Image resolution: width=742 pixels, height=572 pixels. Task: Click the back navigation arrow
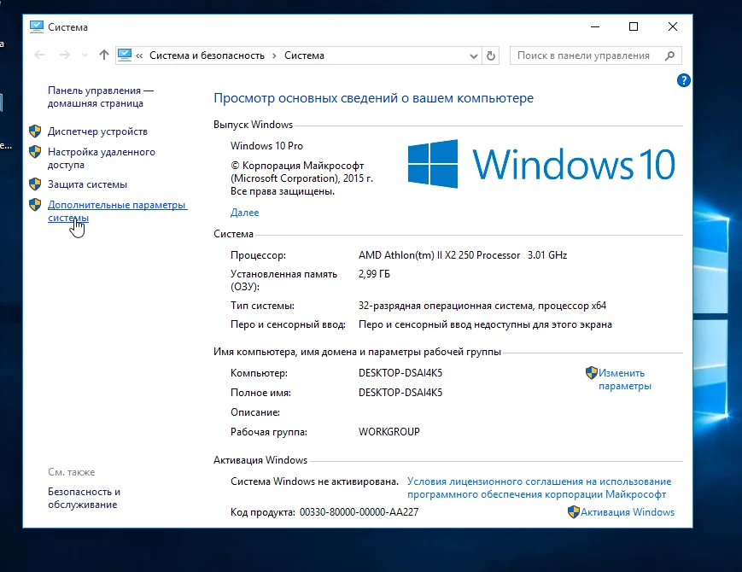click(40, 55)
